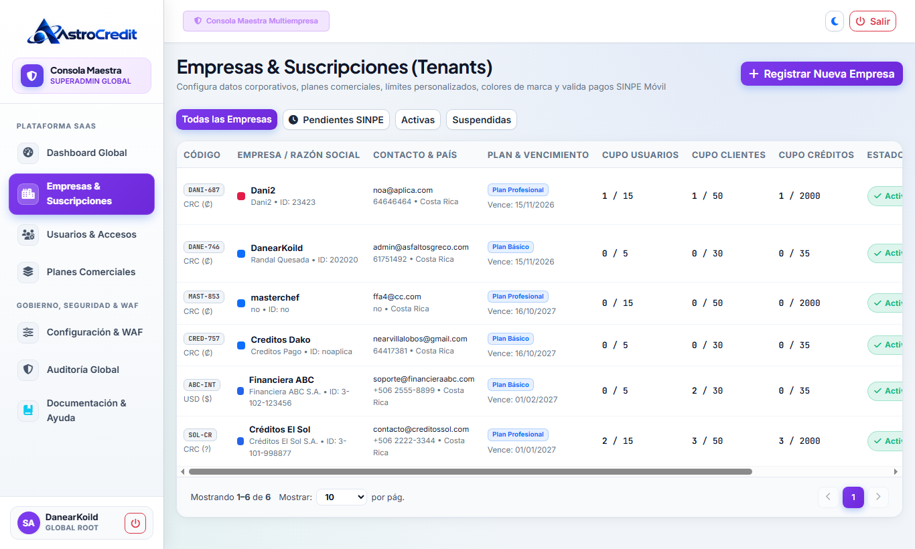Viewport: 915px width, 549px height.
Task: Log out with the Salir button
Action: tap(873, 21)
